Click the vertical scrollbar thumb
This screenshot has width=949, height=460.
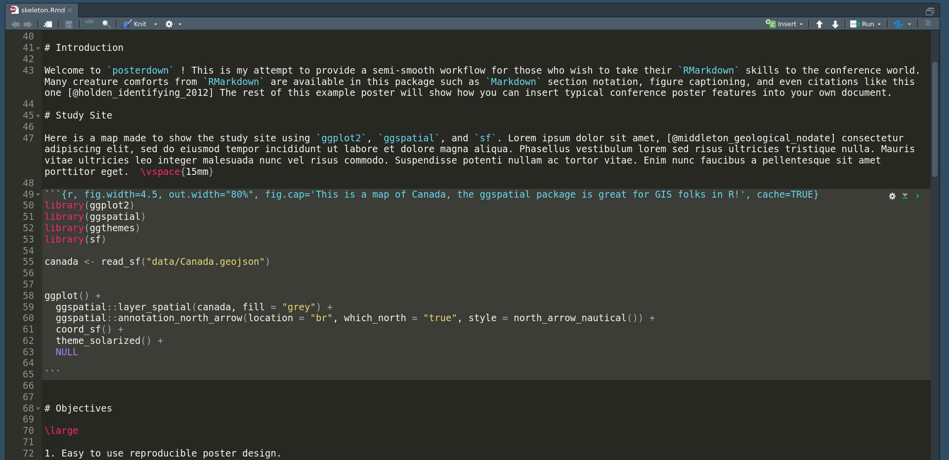935,119
